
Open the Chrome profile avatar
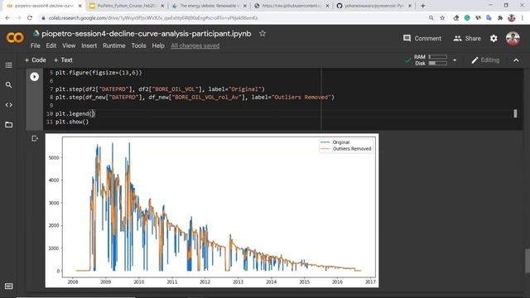(512, 18)
